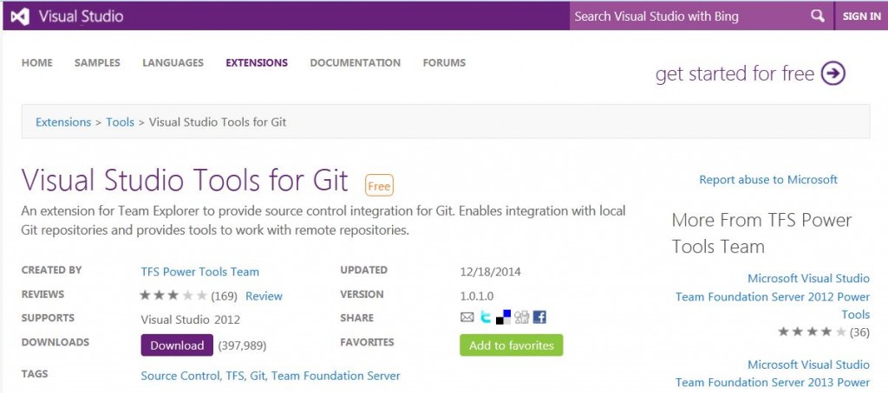Click the search magnifier icon
Viewport: 888px width, 393px height.
click(817, 16)
